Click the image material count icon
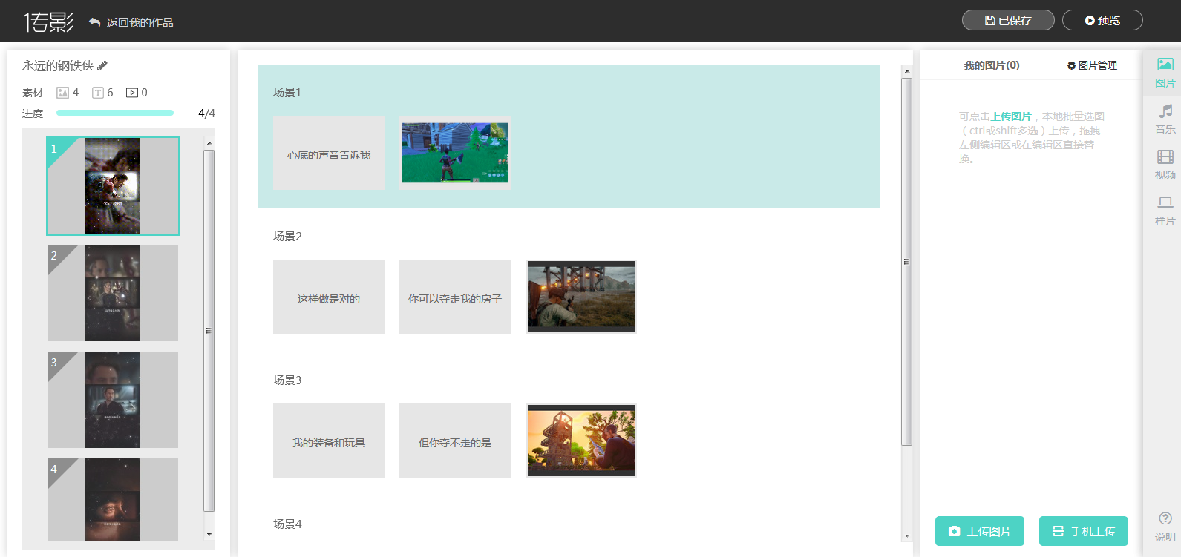 click(x=63, y=93)
